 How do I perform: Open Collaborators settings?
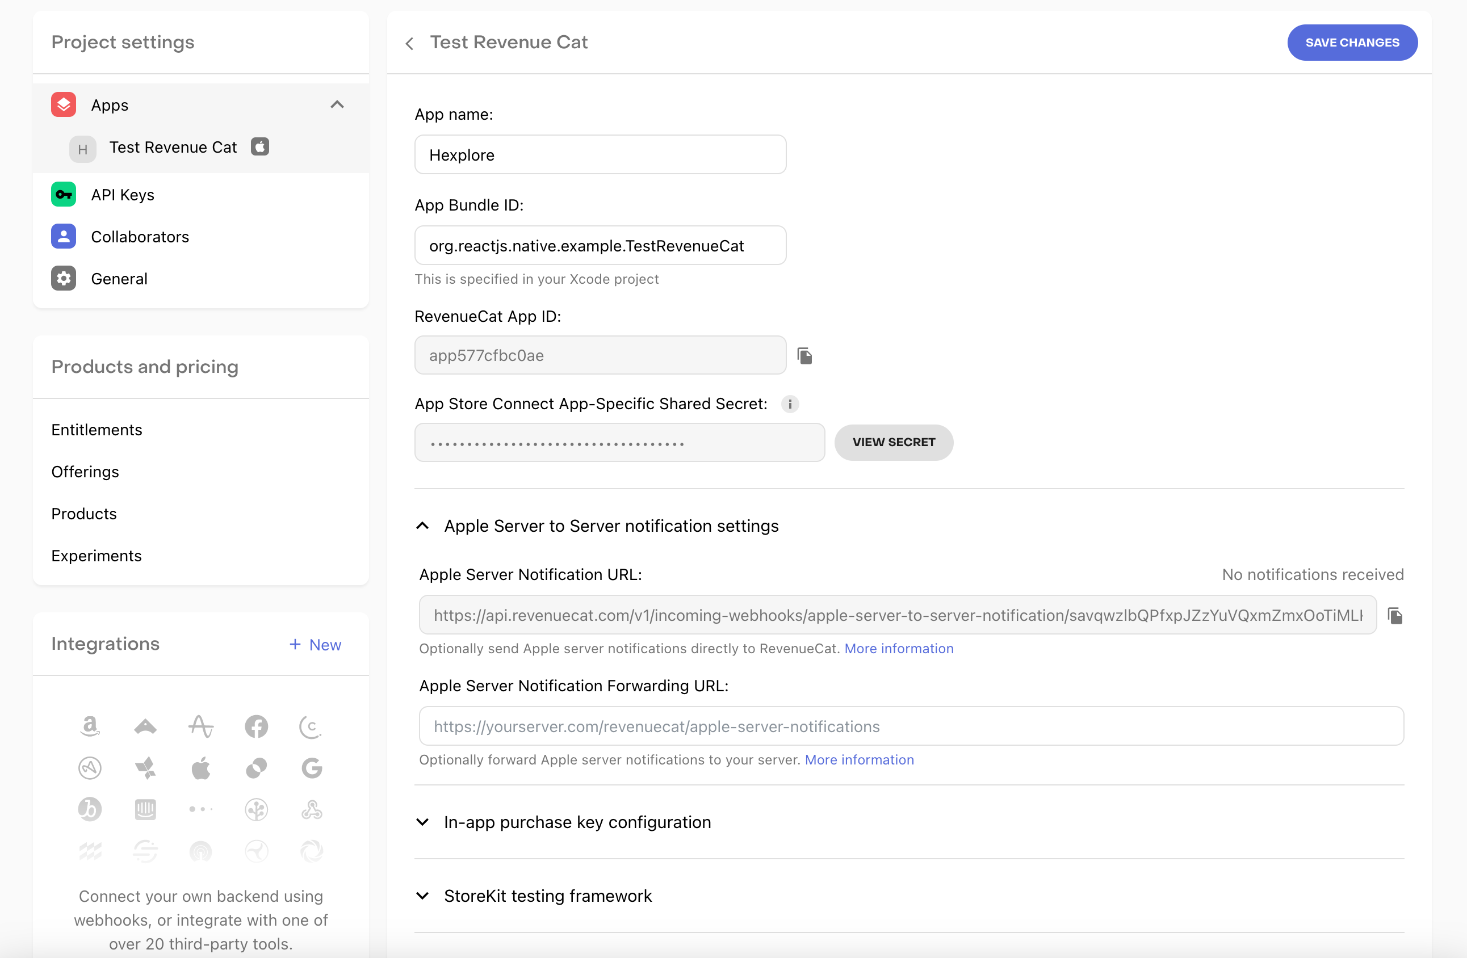coord(140,237)
